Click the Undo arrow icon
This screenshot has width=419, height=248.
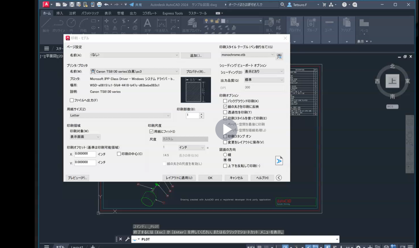[x=106, y=4]
